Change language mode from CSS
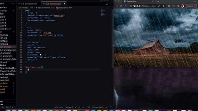The height and width of the screenshot is (111, 198). point(88,107)
